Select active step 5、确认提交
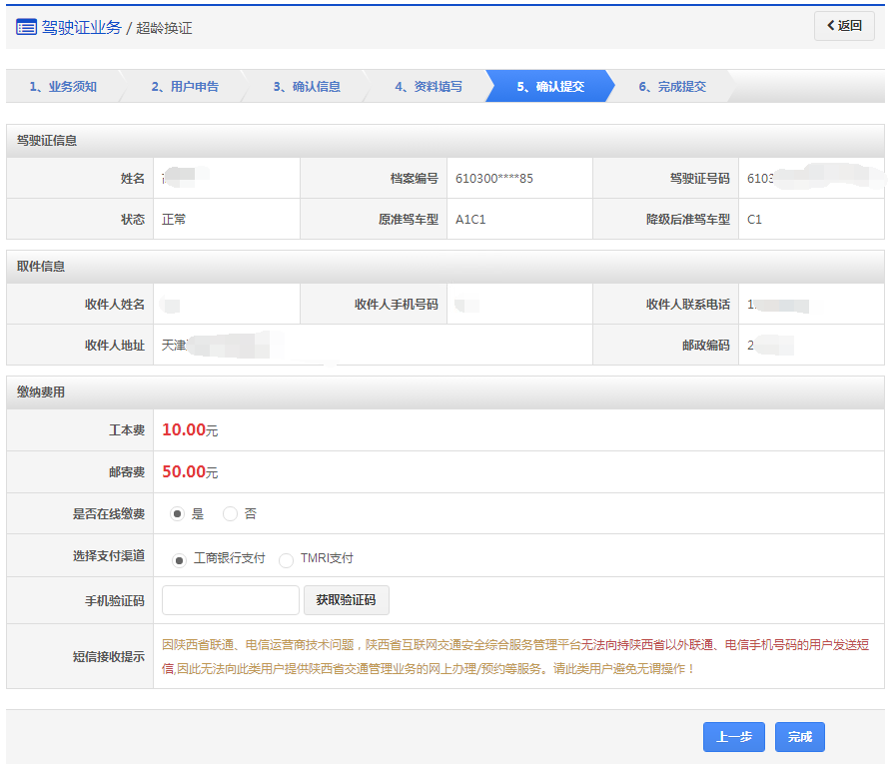 [x=550, y=87]
